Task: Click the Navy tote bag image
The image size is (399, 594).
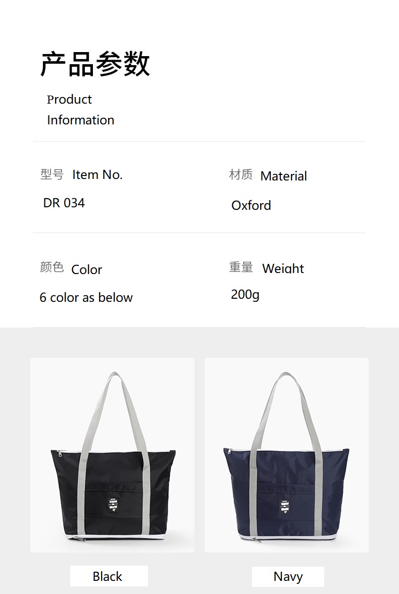Action: coord(286,455)
